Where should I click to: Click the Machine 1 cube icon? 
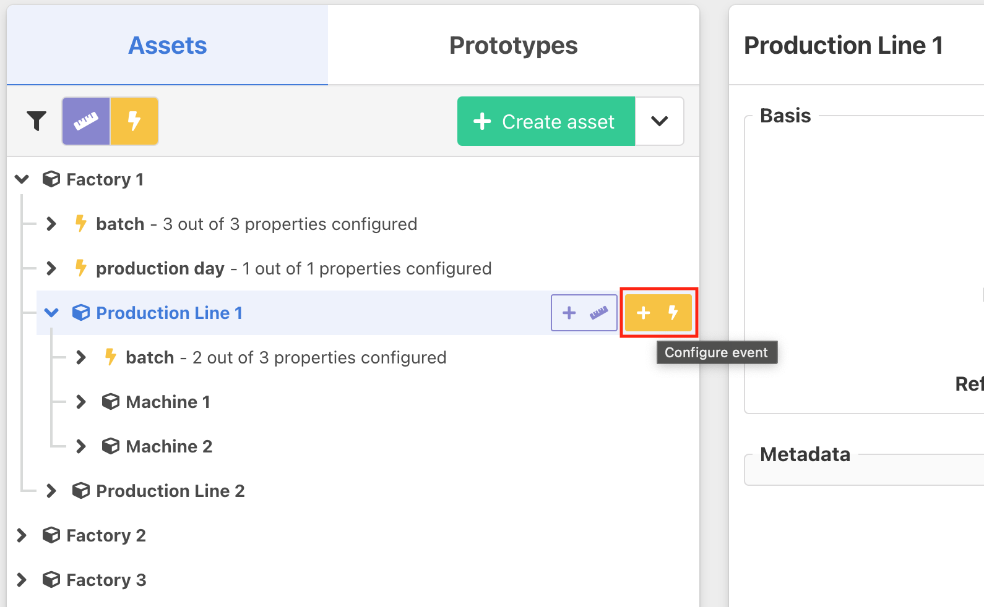coord(111,402)
